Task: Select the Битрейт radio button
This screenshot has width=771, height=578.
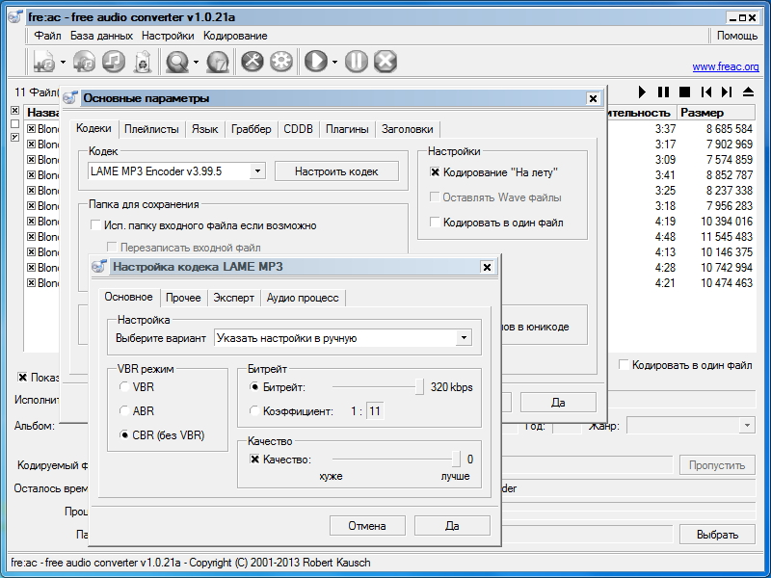Action: coord(254,387)
